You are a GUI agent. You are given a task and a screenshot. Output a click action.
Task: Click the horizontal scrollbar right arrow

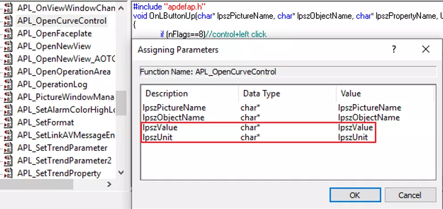click(x=109, y=185)
